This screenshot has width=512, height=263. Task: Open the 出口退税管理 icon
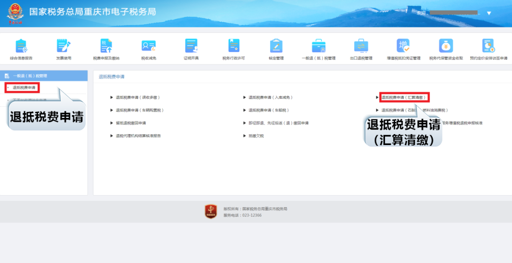(361, 45)
